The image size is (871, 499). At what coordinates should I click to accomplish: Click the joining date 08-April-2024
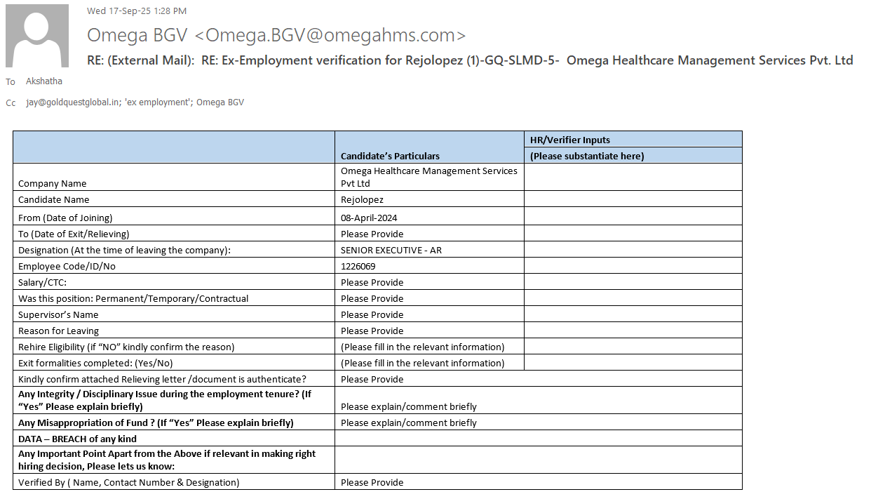369,218
